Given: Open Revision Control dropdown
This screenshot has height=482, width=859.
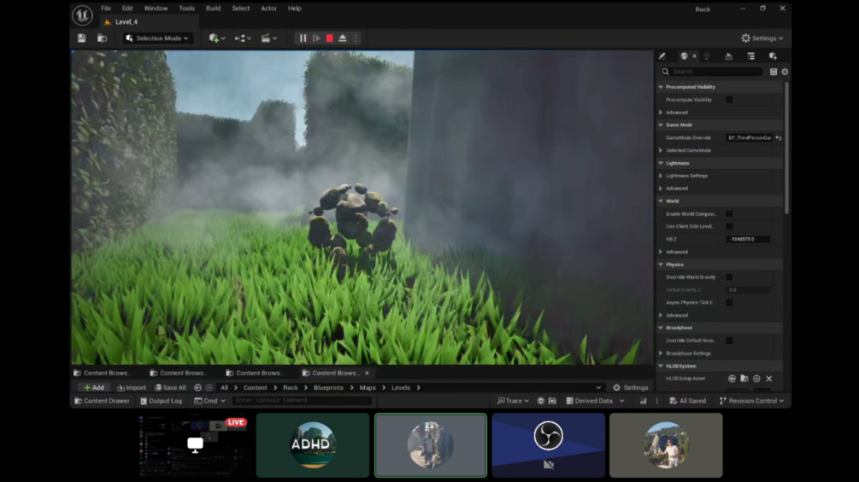Looking at the screenshot, I should 751,401.
